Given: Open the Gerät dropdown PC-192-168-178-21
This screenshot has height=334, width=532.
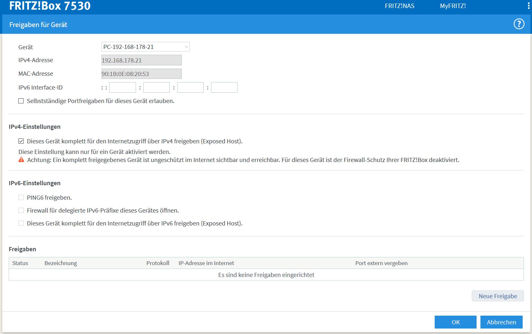Looking at the screenshot, I should (145, 47).
